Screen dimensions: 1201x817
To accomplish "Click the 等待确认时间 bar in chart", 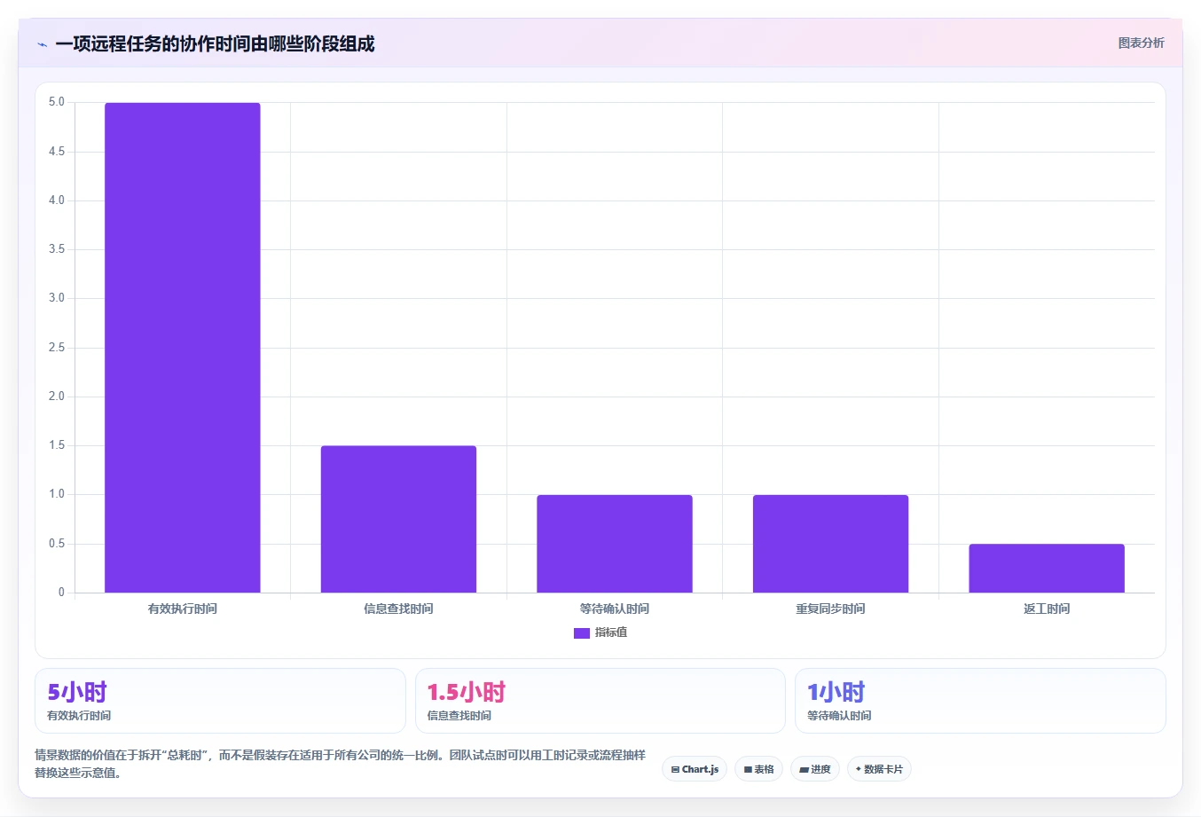I will click(x=615, y=544).
